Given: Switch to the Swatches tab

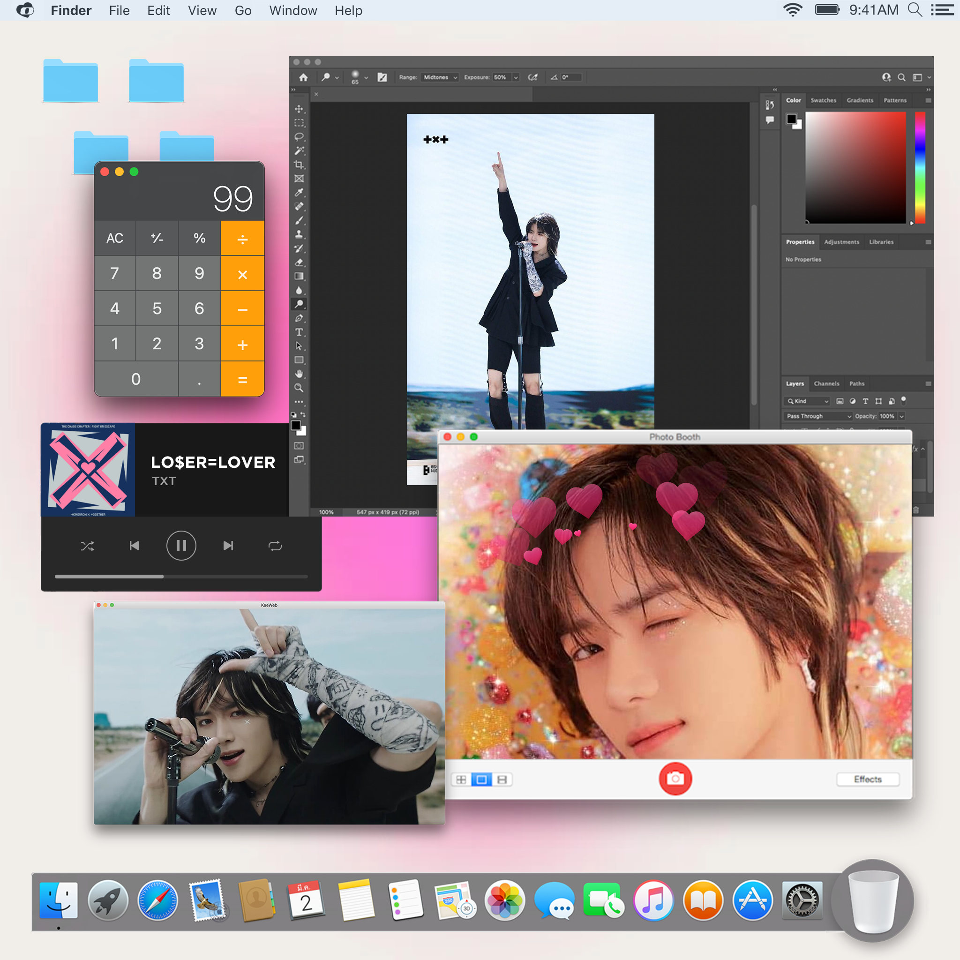Looking at the screenshot, I should click(x=823, y=100).
